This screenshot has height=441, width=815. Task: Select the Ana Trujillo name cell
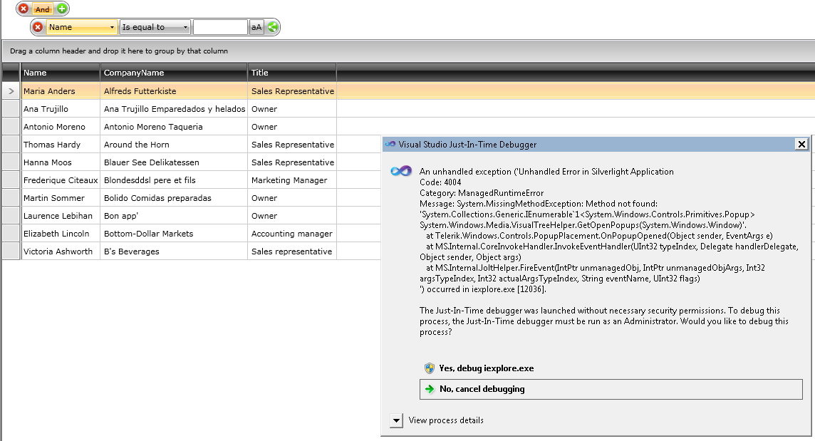61,109
